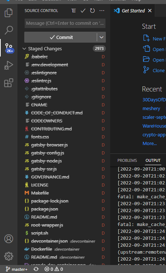166x273 pixels.
Task: Open the meshery recent project link
Action: click(151, 109)
